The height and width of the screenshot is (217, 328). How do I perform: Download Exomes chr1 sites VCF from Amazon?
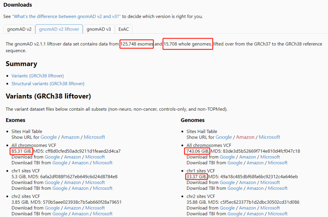[x=72, y=182]
